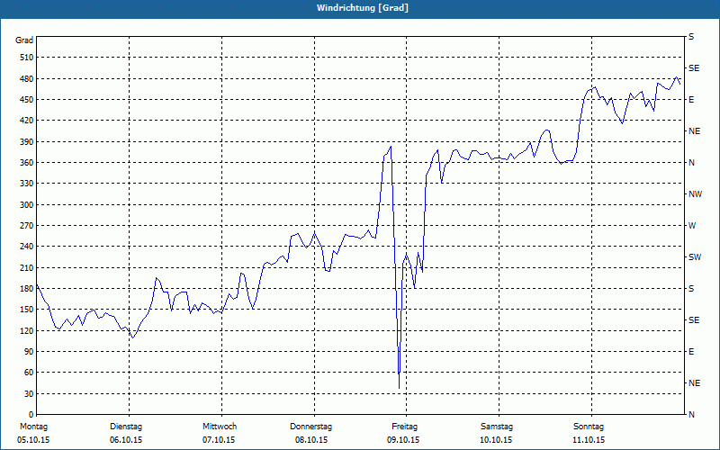The image size is (720, 450).
Task: Click the N compass label at the 360 gridline
Action: [691, 163]
